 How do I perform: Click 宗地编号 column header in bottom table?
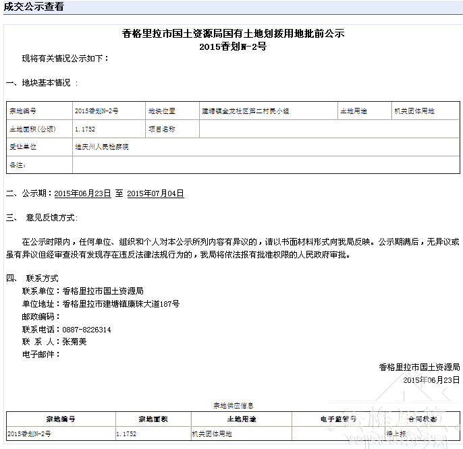click(61, 419)
